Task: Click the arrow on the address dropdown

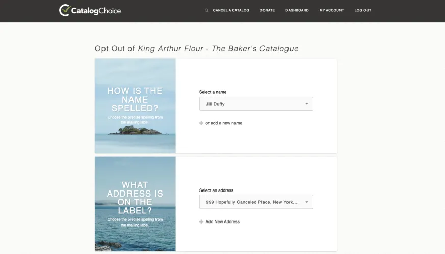Action: [x=307, y=202]
